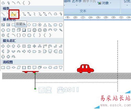
Task: Select the U-turn arrow shape
Action: tap(50, 46)
